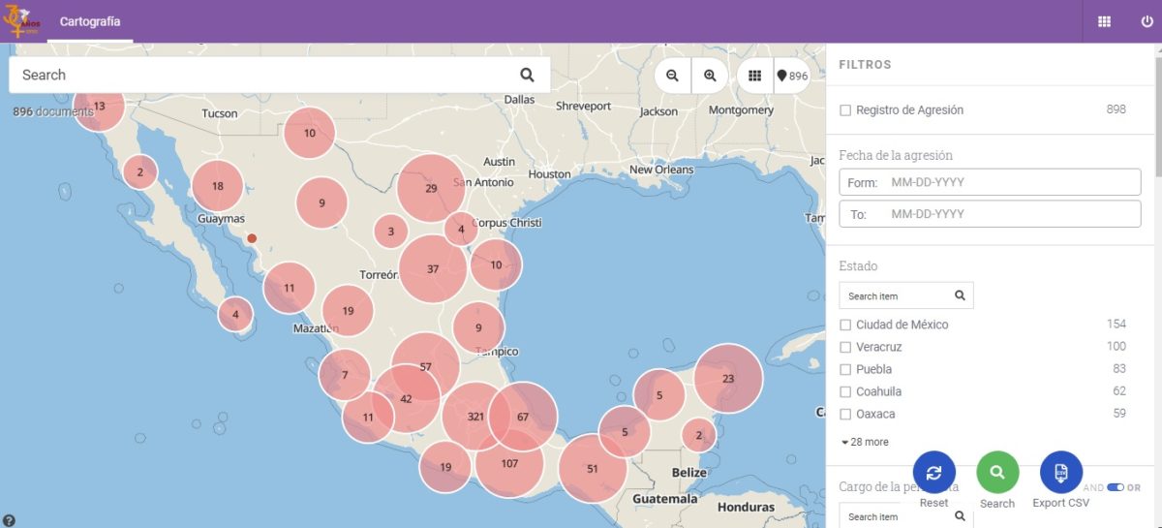Enable the Veracruz state filter
1162x528 pixels.
[x=845, y=347]
